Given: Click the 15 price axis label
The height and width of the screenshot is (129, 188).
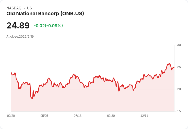Looking at the screenshot, I should coord(179,111).
